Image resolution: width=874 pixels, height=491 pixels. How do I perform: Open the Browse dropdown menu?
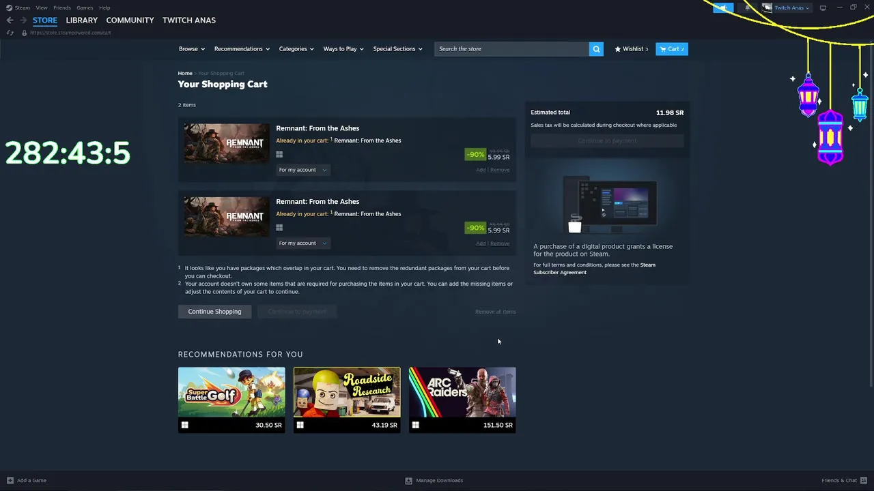[192, 49]
